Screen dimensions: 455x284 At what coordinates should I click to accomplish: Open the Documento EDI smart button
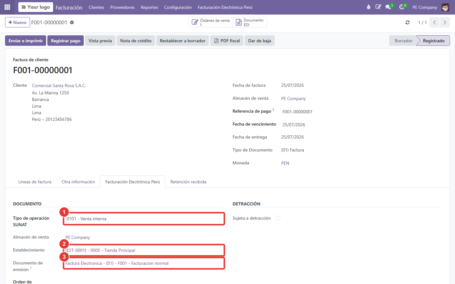click(250, 22)
